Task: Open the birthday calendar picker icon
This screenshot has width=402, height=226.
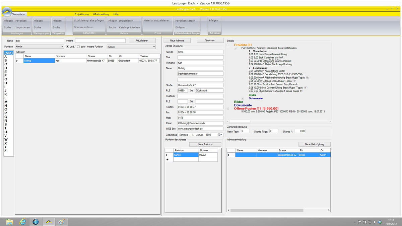Action: coord(220,135)
